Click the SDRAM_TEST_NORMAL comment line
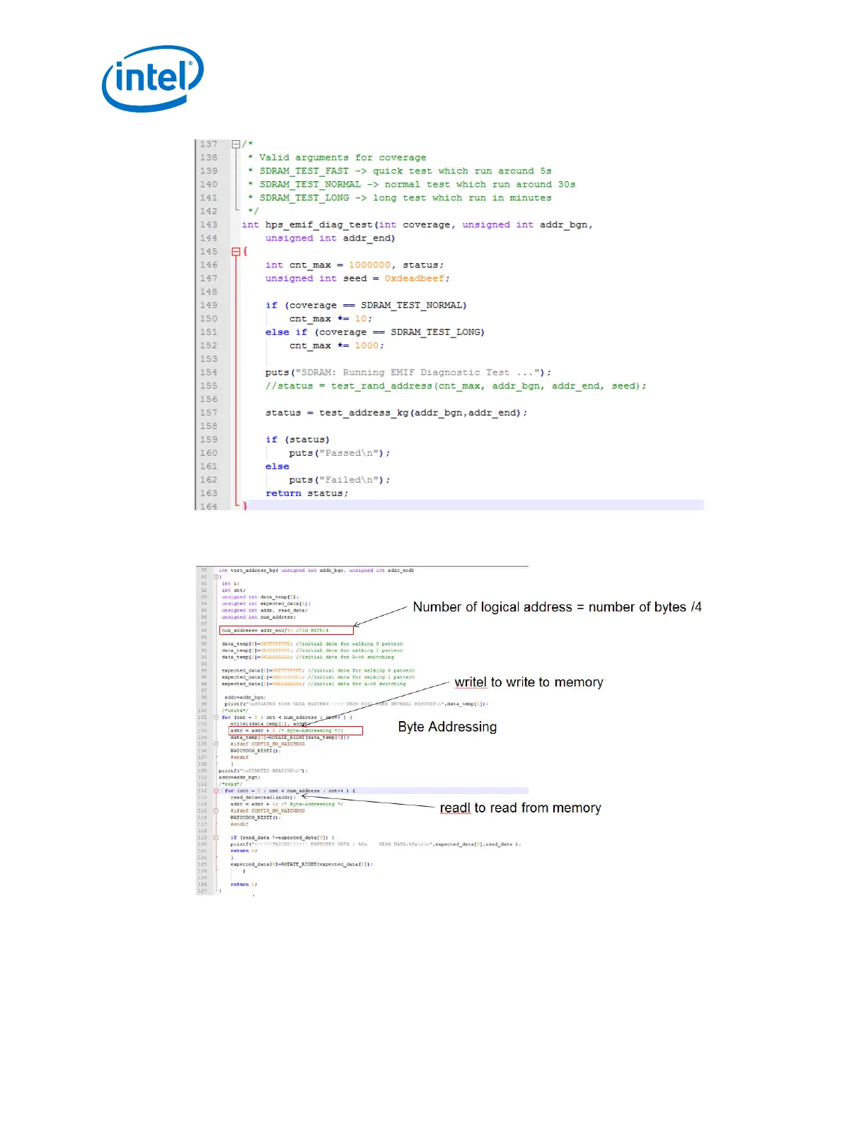Screen dimensions: 866x1121 point(412,184)
